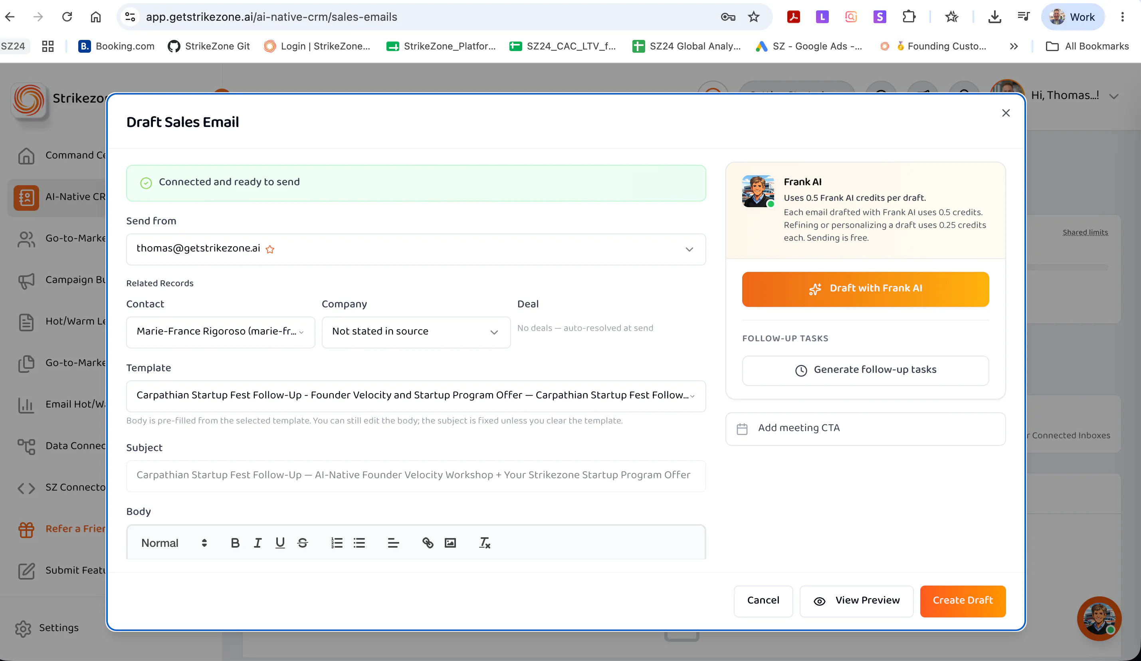Open the Template selection dropdown
1141x661 pixels.
(416, 396)
